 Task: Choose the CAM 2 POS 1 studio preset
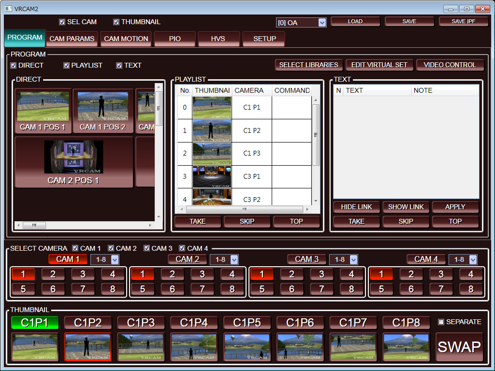[73, 162]
